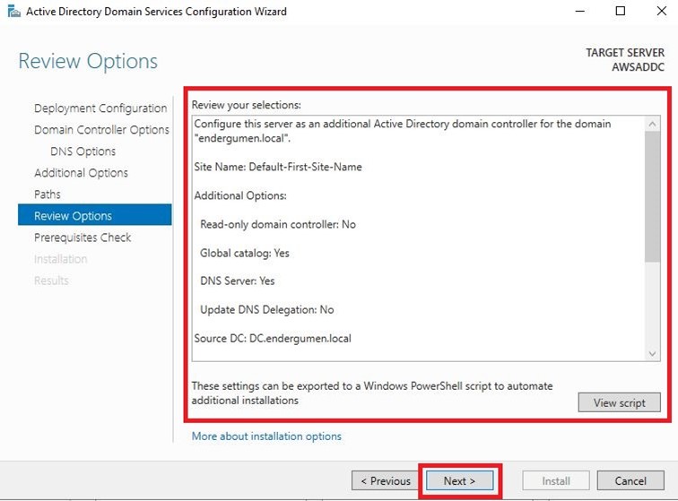Open More about installation options link
678x501 pixels.
tap(266, 436)
